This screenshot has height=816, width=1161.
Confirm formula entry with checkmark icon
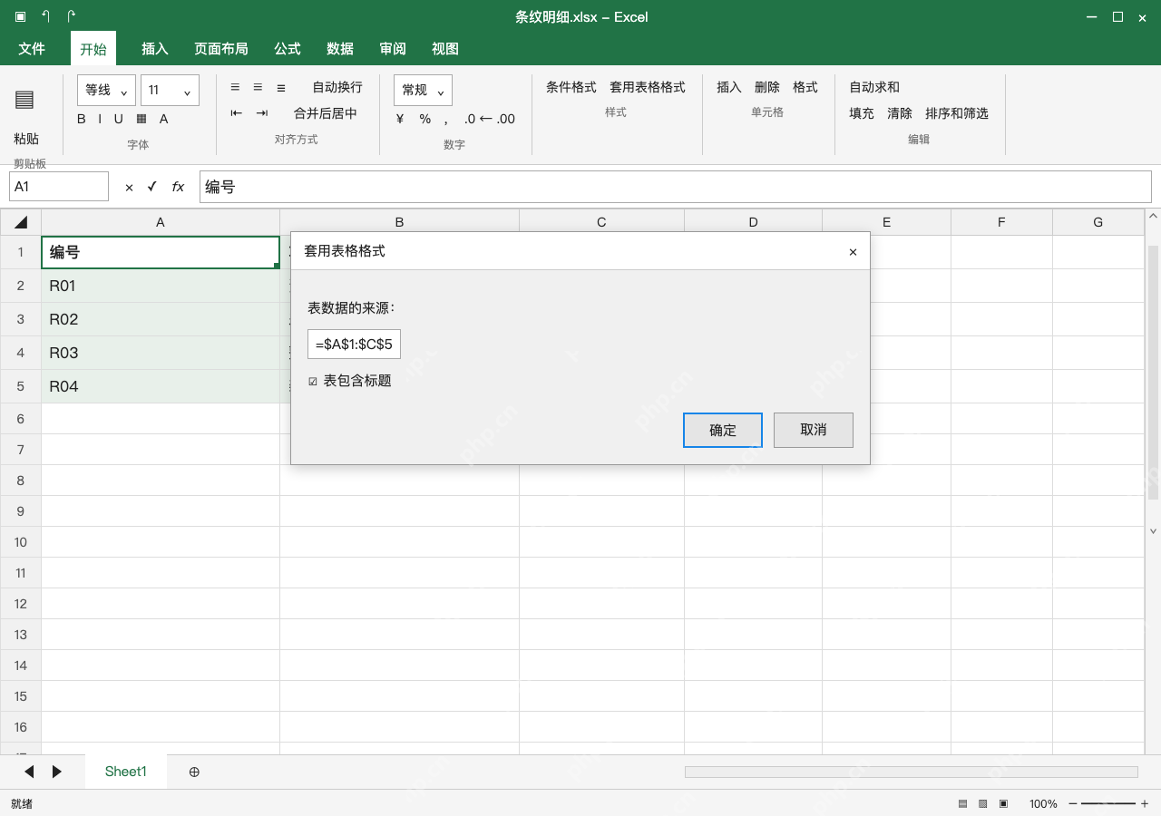[151, 187]
